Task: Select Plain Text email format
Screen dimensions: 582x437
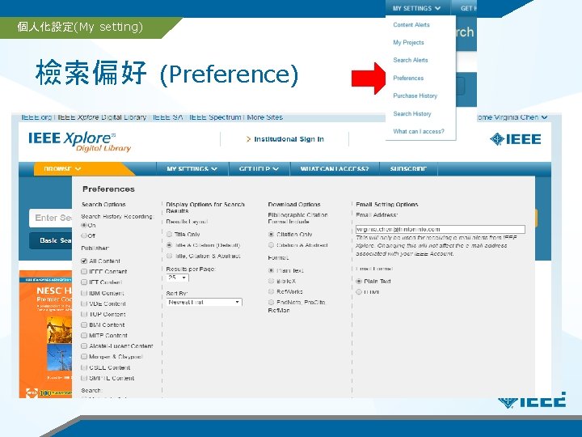Action: [x=359, y=282]
